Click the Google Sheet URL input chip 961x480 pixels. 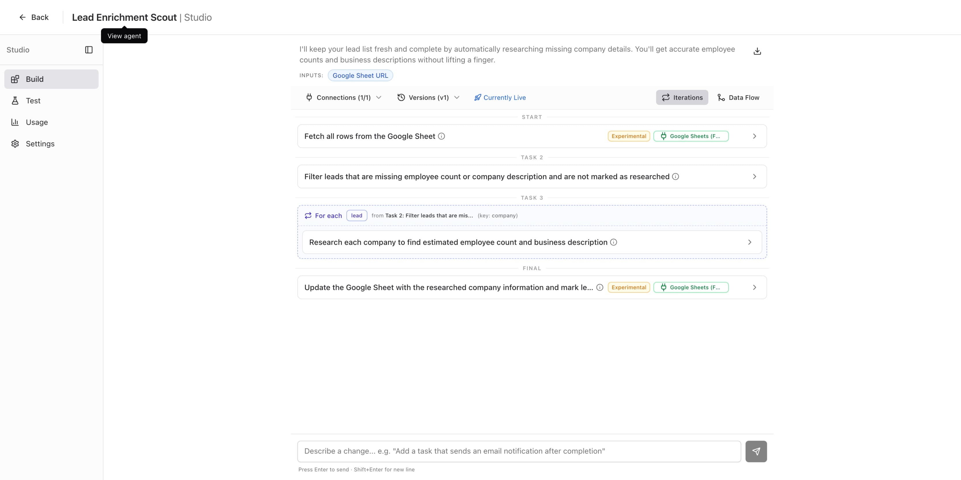360,76
